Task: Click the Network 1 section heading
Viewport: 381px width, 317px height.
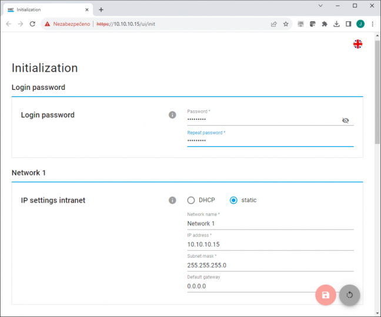Action: [x=29, y=173]
